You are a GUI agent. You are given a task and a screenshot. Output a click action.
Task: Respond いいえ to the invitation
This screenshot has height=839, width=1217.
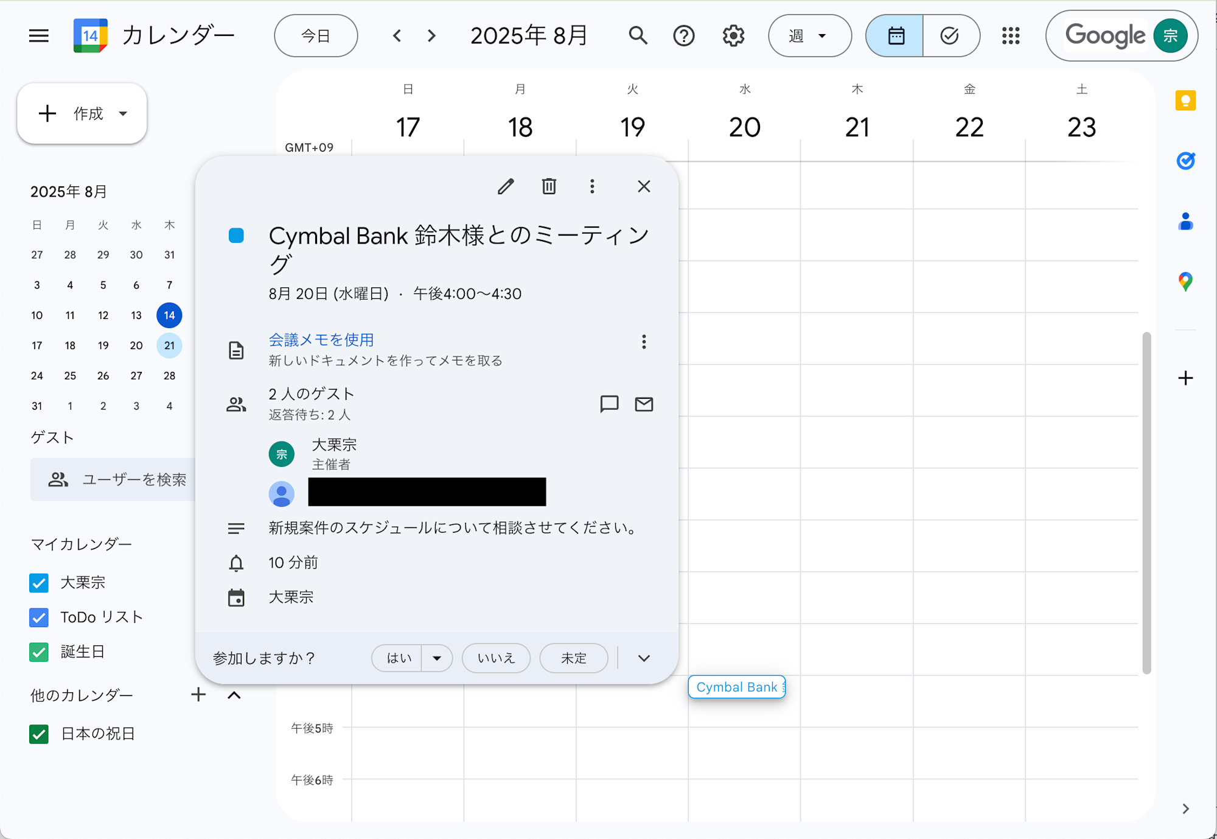tap(496, 658)
